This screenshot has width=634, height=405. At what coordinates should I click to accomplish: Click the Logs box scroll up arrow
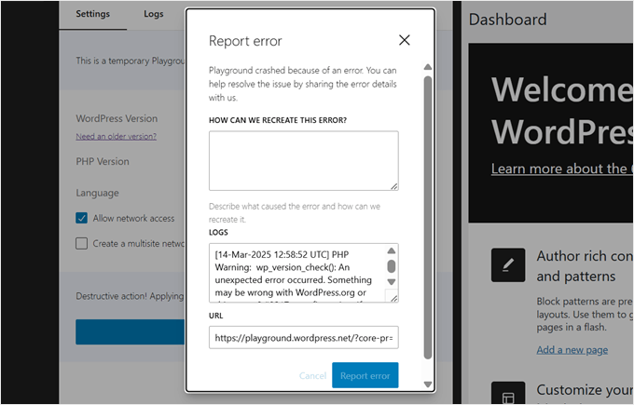pos(391,250)
